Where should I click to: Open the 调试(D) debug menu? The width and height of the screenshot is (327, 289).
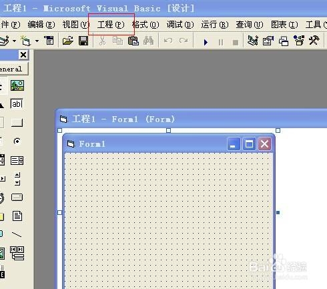point(180,25)
